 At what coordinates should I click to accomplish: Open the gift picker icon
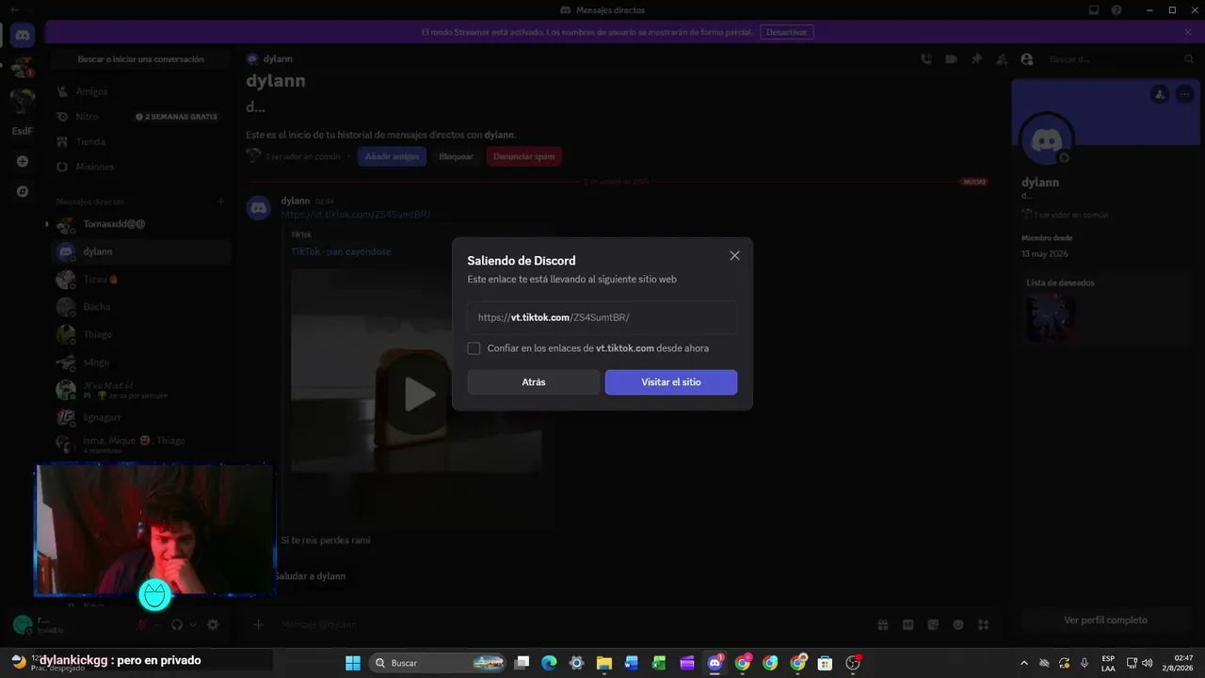point(883,624)
